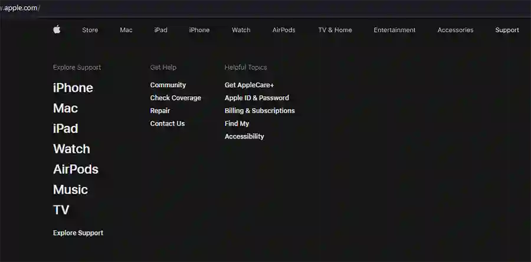Go to AirPods support under Explore Support
The height and width of the screenshot is (262, 531).
point(76,169)
